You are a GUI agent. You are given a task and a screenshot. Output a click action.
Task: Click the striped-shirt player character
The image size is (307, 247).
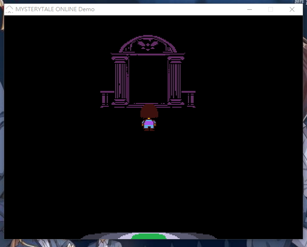149,117
